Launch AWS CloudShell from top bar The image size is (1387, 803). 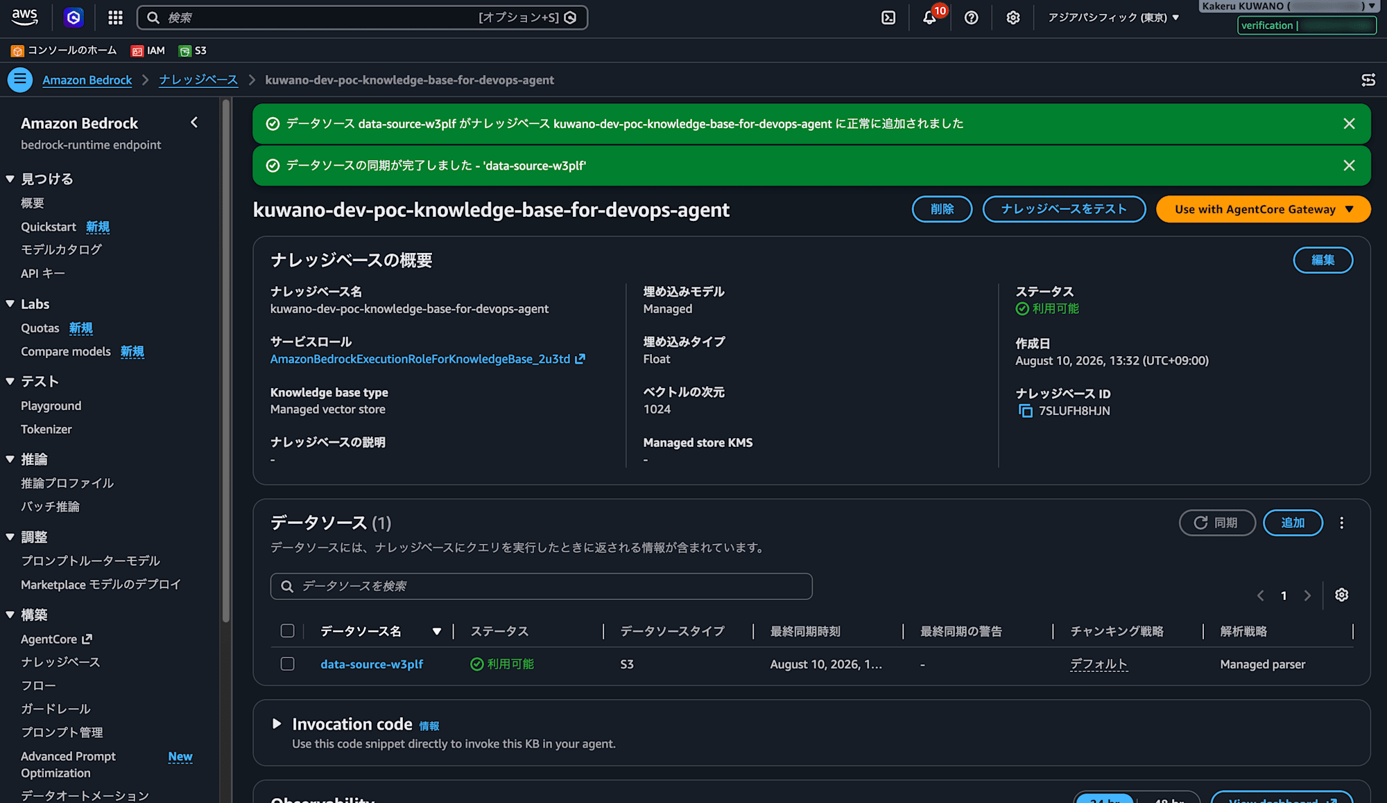click(888, 17)
